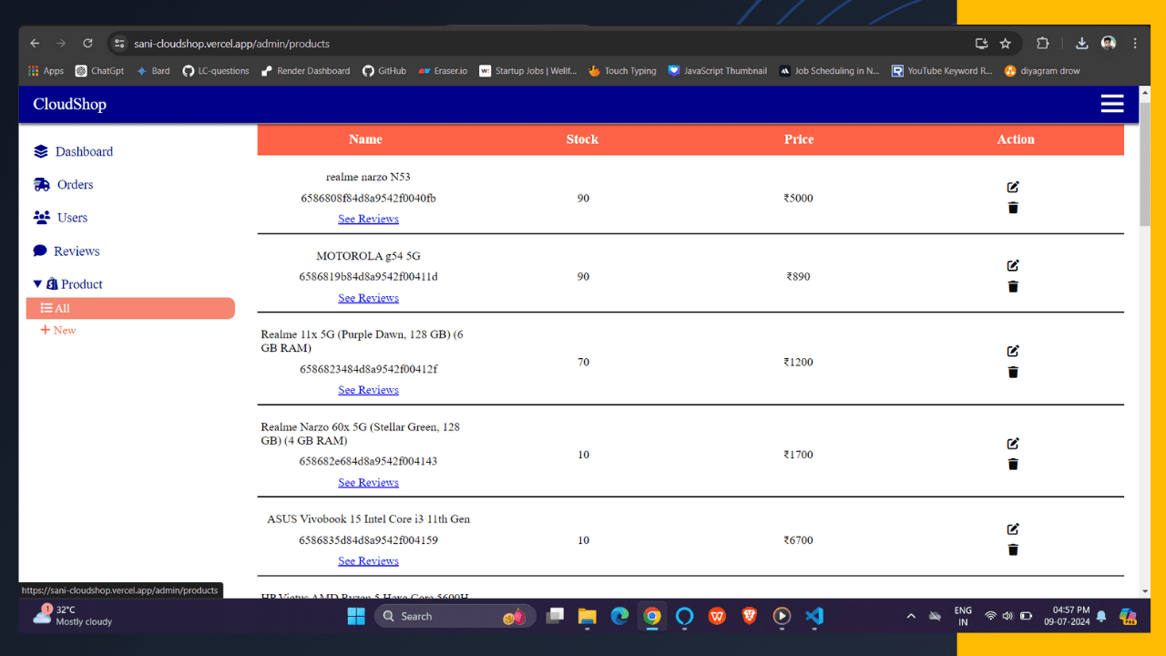Open See Reviews for MOTOROLA g54 5G

368,299
